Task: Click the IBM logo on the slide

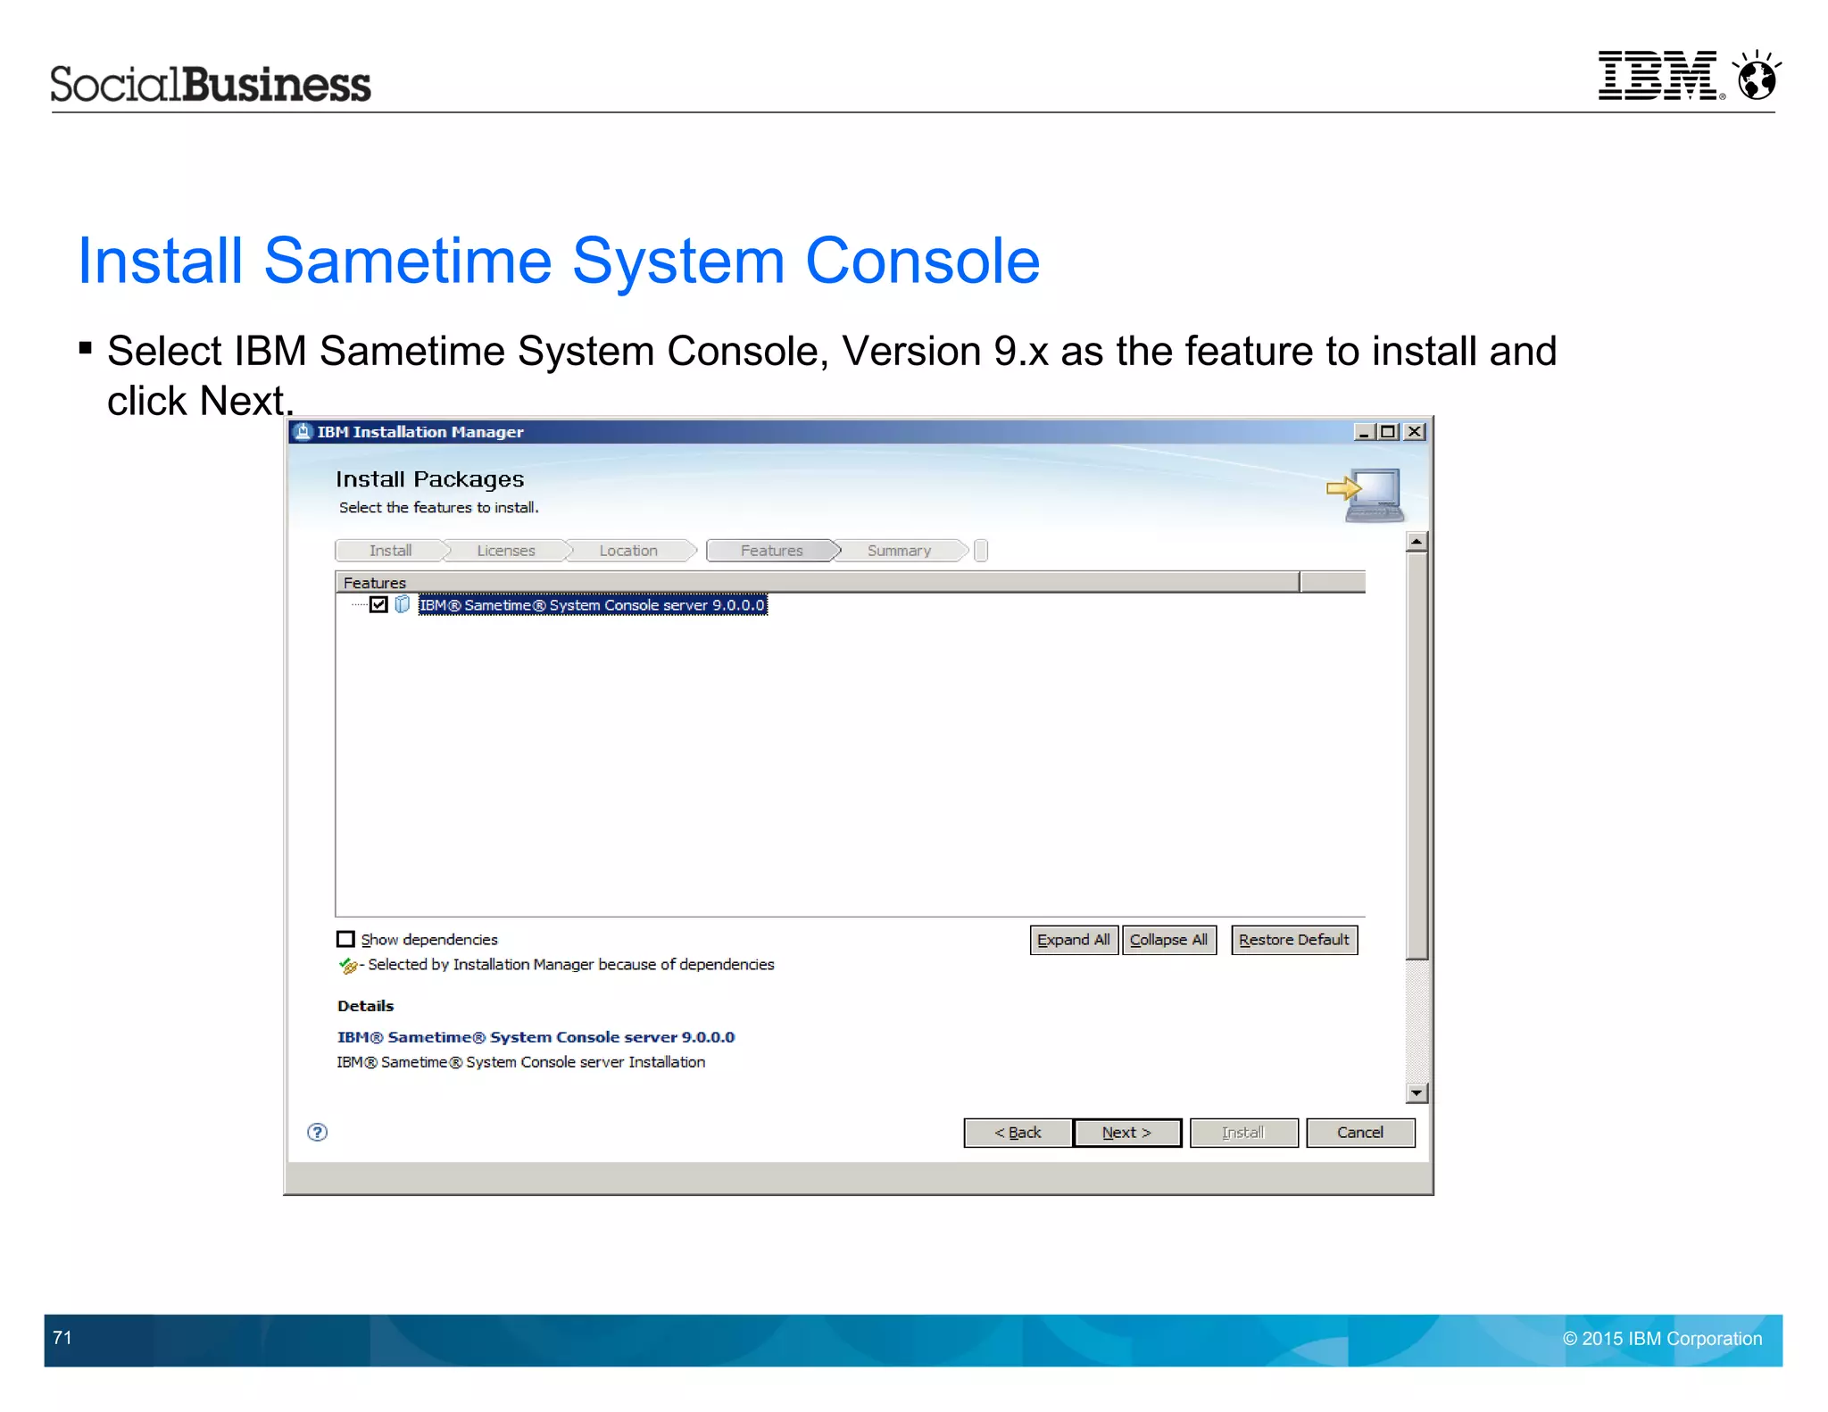Action: [x=1660, y=76]
